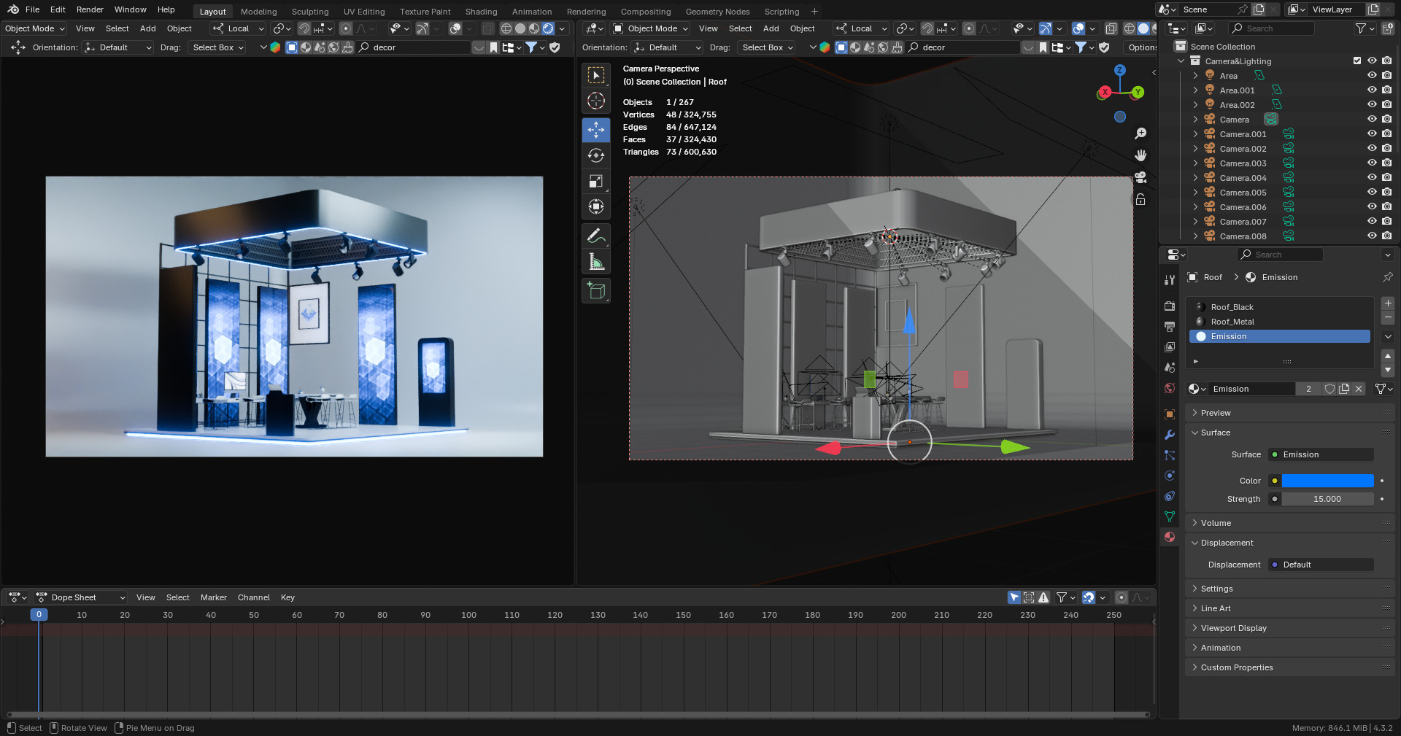Image resolution: width=1401 pixels, height=736 pixels.
Task: Toggle camera view gizmo icon
Action: tap(1141, 177)
